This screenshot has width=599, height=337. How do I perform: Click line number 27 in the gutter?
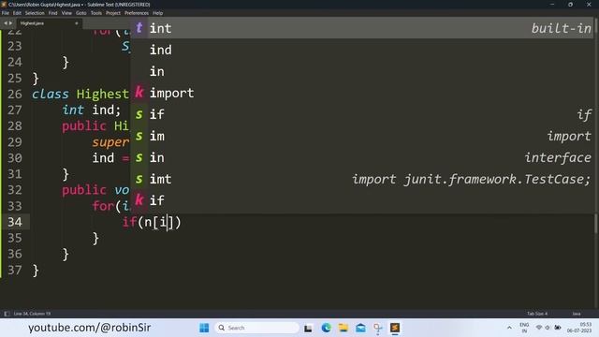[15, 110]
